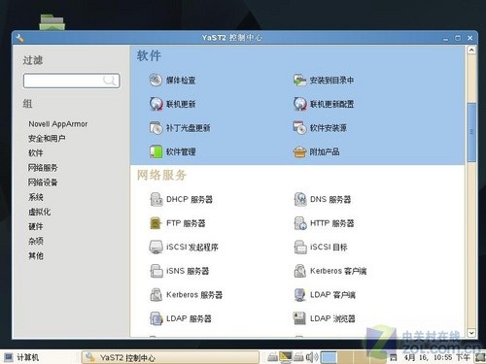486x364 pixels.
Task: Select the Novell AppArmor group
Action: pyautogui.click(x=58, y=124)
